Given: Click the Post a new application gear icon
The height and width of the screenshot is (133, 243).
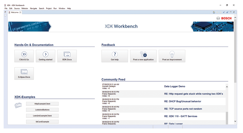Looking at the screenshot, I should coord(143,54).
